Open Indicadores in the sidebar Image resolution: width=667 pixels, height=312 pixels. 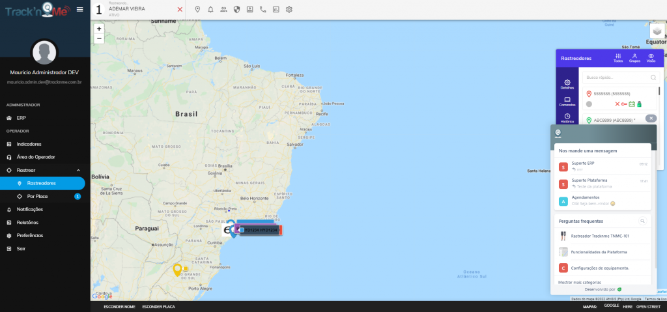[45, 144]
